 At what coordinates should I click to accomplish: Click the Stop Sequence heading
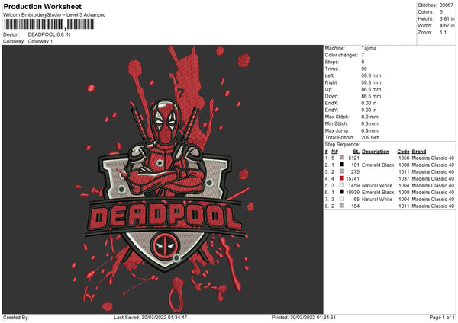pyautogui.click(x=342, y=145)
